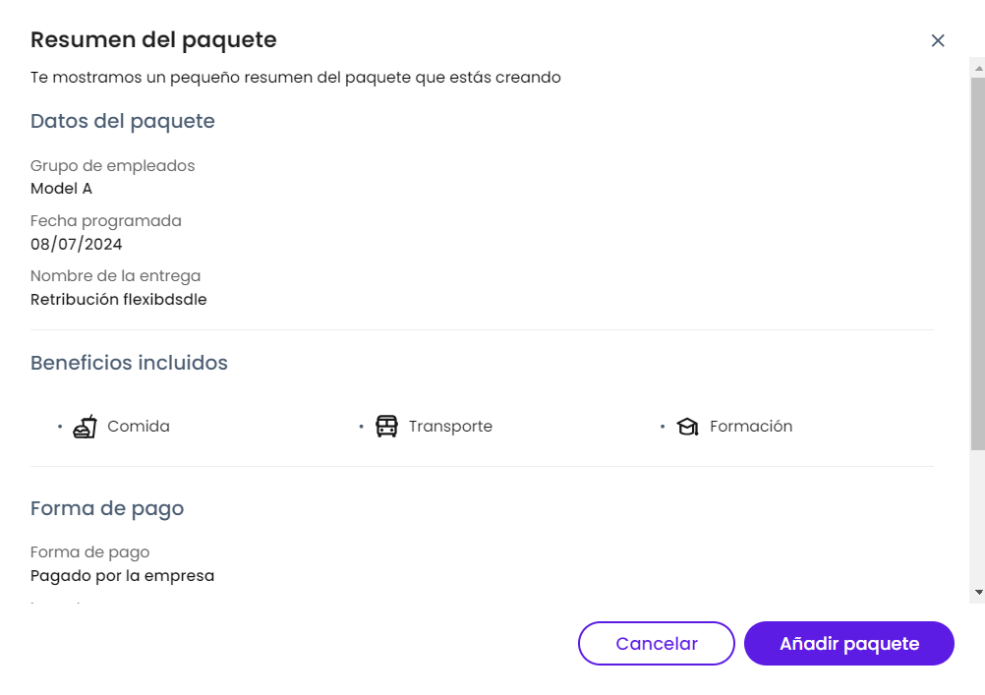This screenshot has width=985, height=695.
Task: Click the Resumen del paquete title
Action: tap(153, 40)
